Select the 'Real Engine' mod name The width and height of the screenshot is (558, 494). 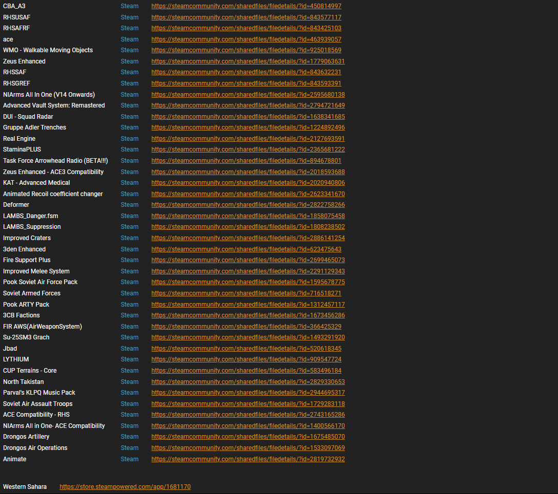click(x=19, y=139)
